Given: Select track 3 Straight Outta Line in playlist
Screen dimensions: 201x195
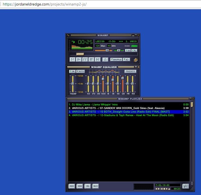Looking at the screenshot, I should point(129,112).
